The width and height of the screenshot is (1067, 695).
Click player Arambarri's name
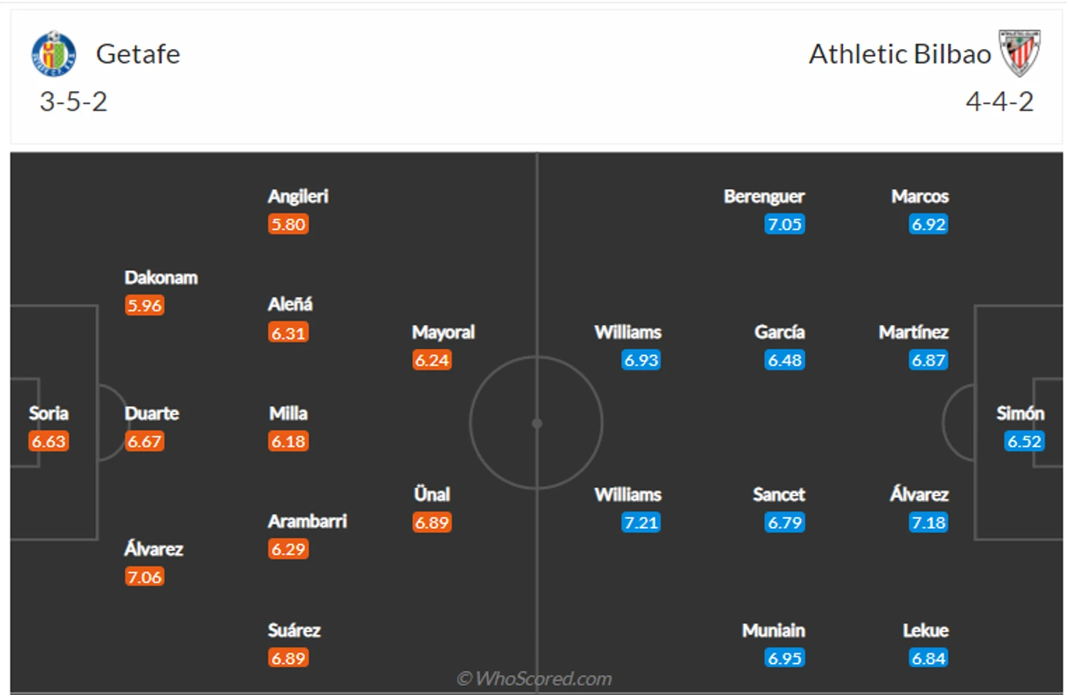(307, 521)
